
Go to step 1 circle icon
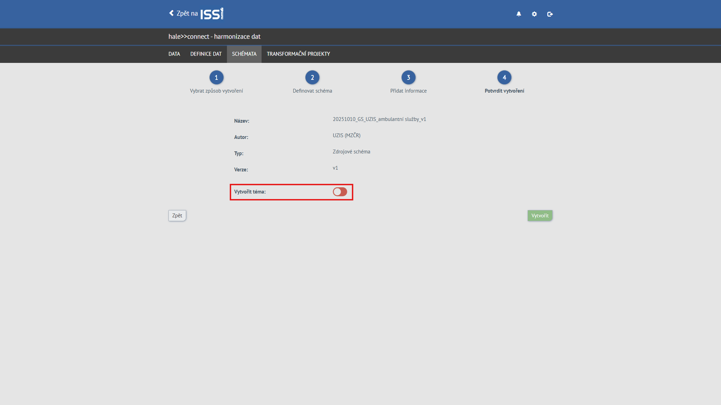(x=216, y=77)
